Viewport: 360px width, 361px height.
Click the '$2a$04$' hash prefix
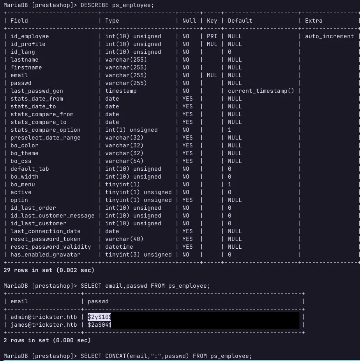99,325
